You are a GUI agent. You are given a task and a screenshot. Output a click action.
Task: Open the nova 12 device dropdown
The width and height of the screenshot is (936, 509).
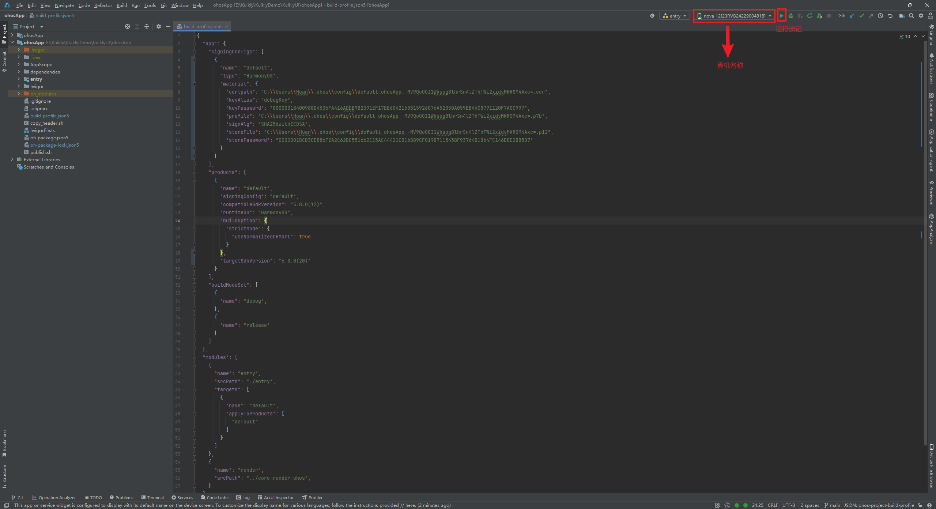click(x=734, y=16)
